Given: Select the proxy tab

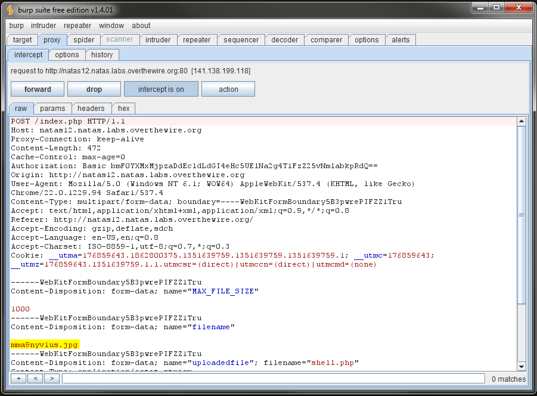Looking at the screenshot, I should 52,40.
